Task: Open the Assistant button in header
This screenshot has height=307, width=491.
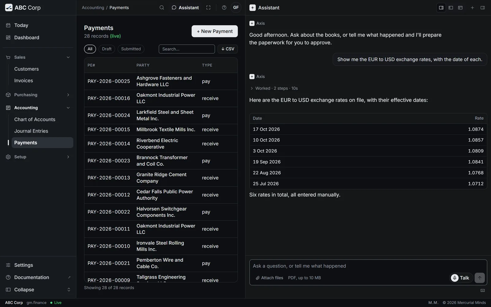Action: (x=185, y=8)
